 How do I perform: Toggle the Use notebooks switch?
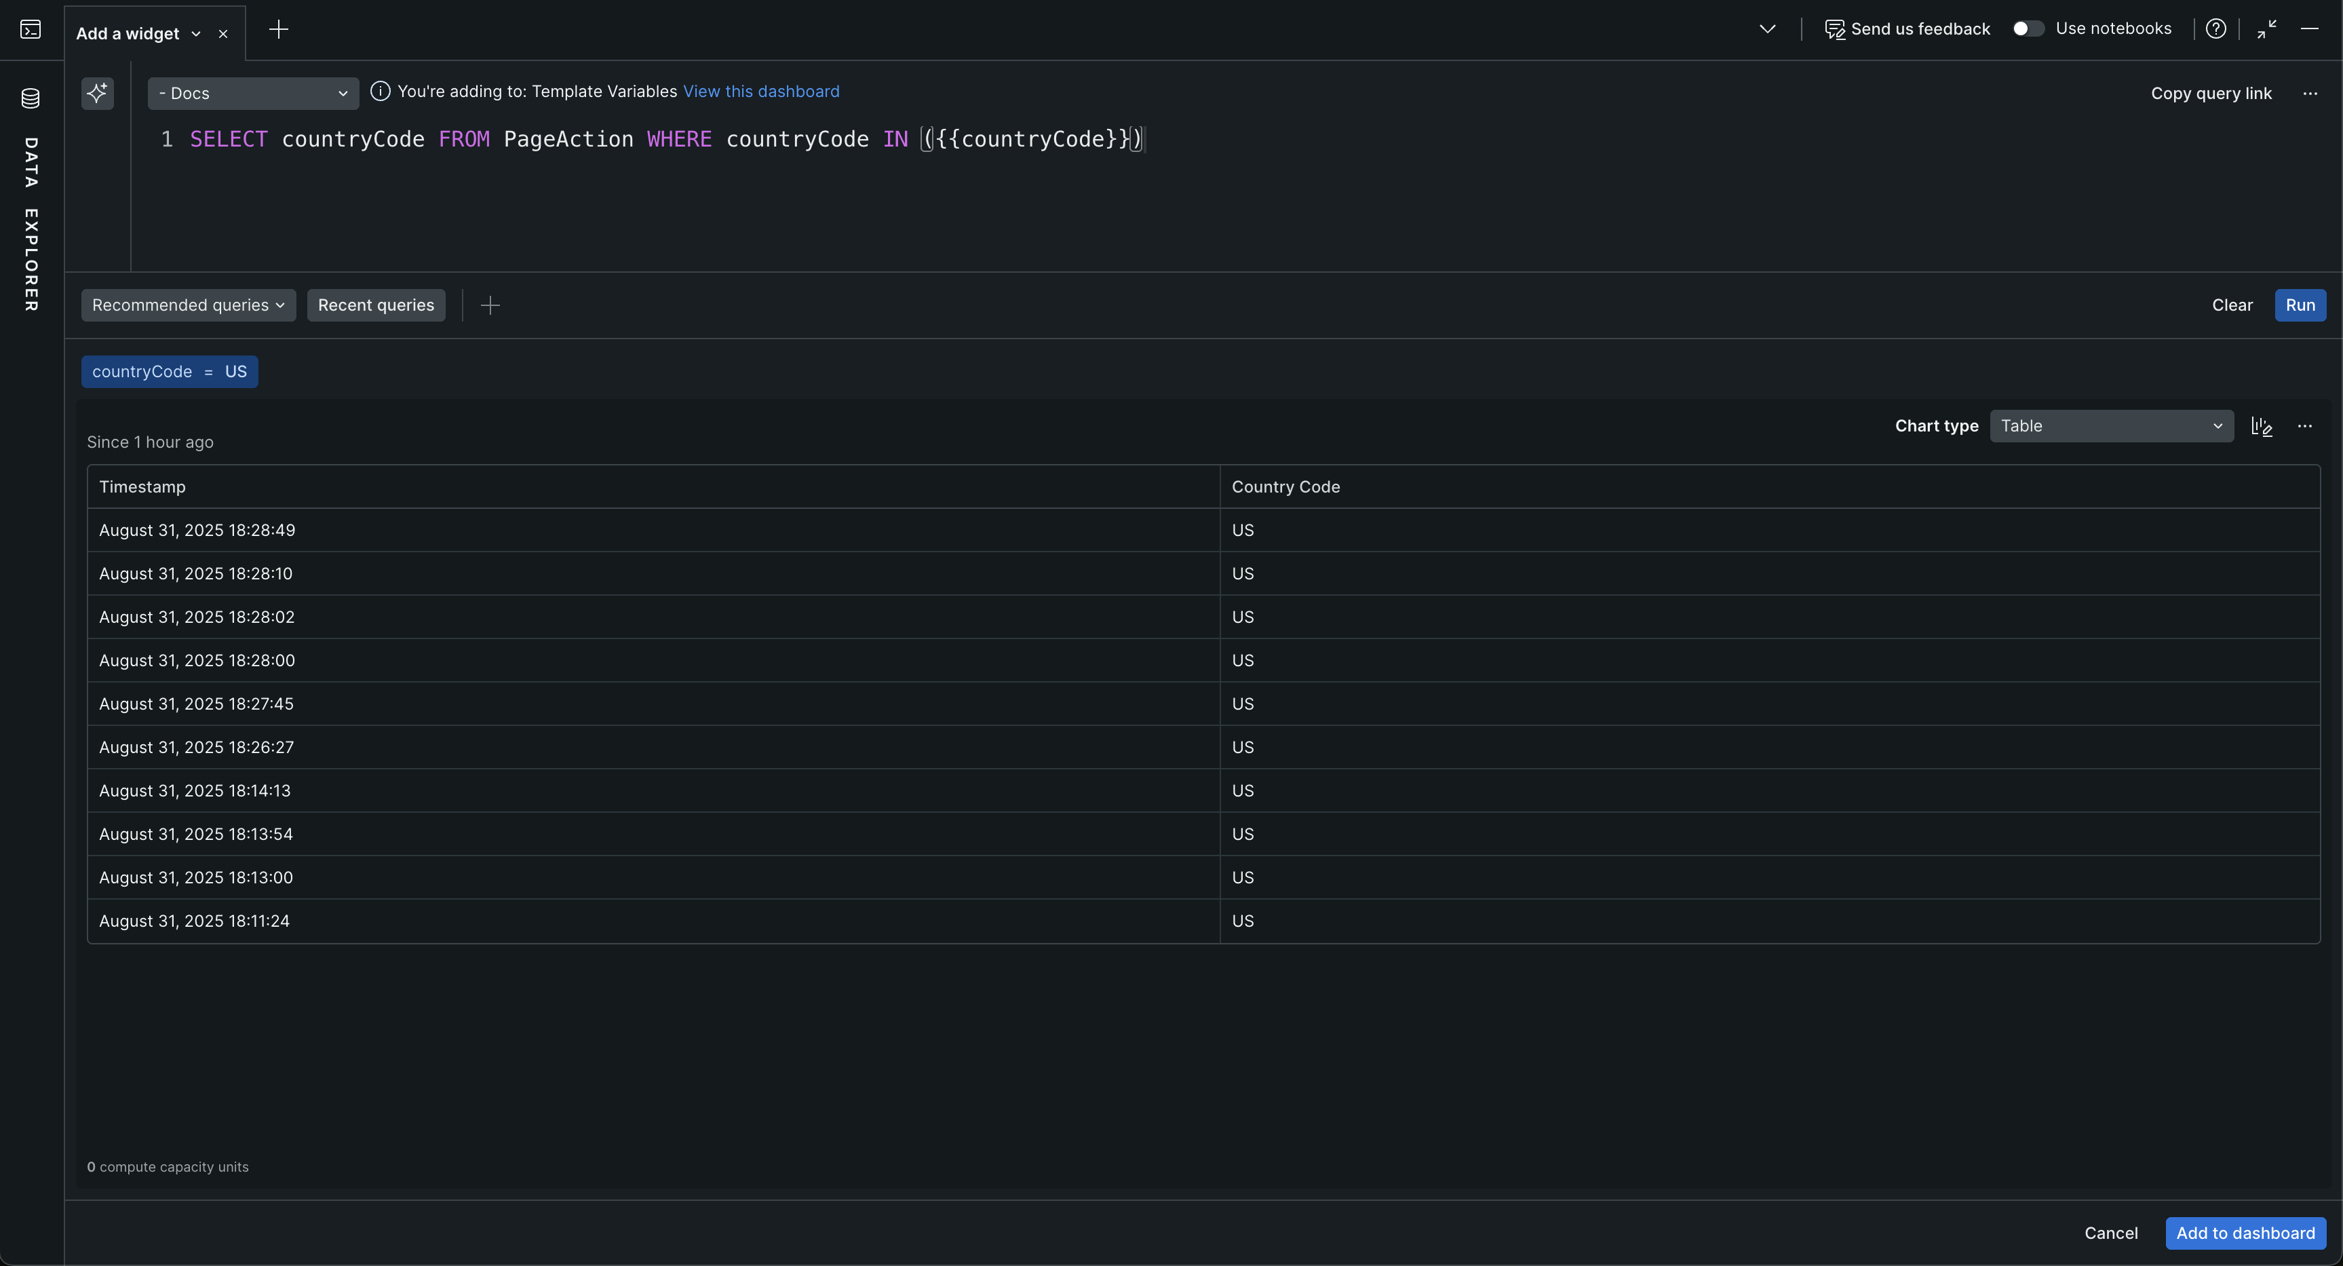click(2028, 29)
